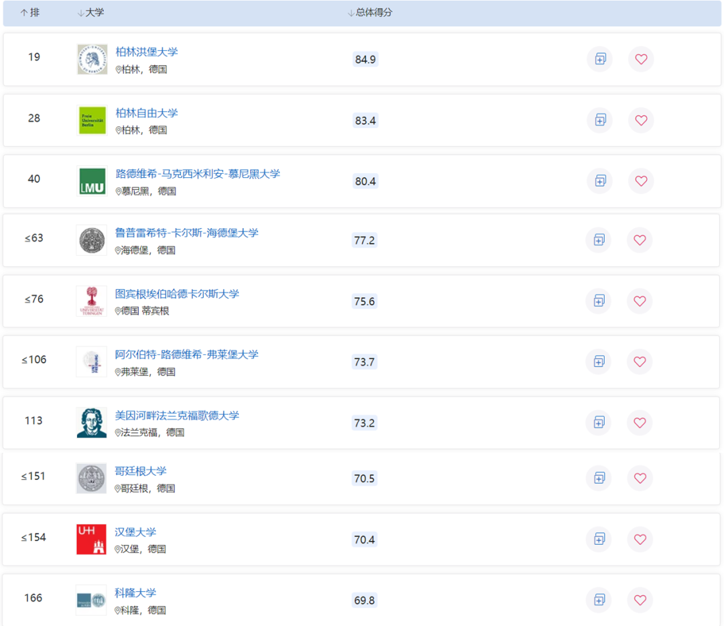Open the 柏林自由大学 page link

point(146,113)
